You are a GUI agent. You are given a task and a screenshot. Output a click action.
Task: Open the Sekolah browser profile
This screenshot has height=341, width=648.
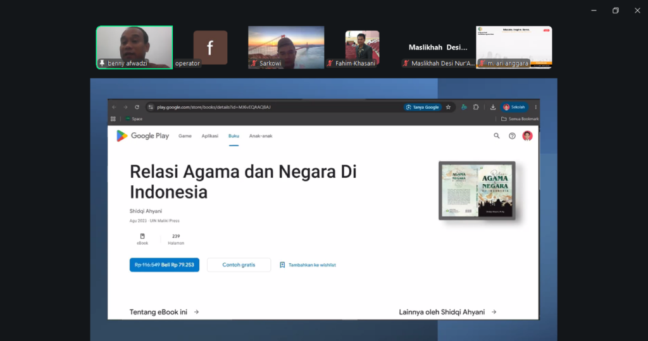coord(514,107)
